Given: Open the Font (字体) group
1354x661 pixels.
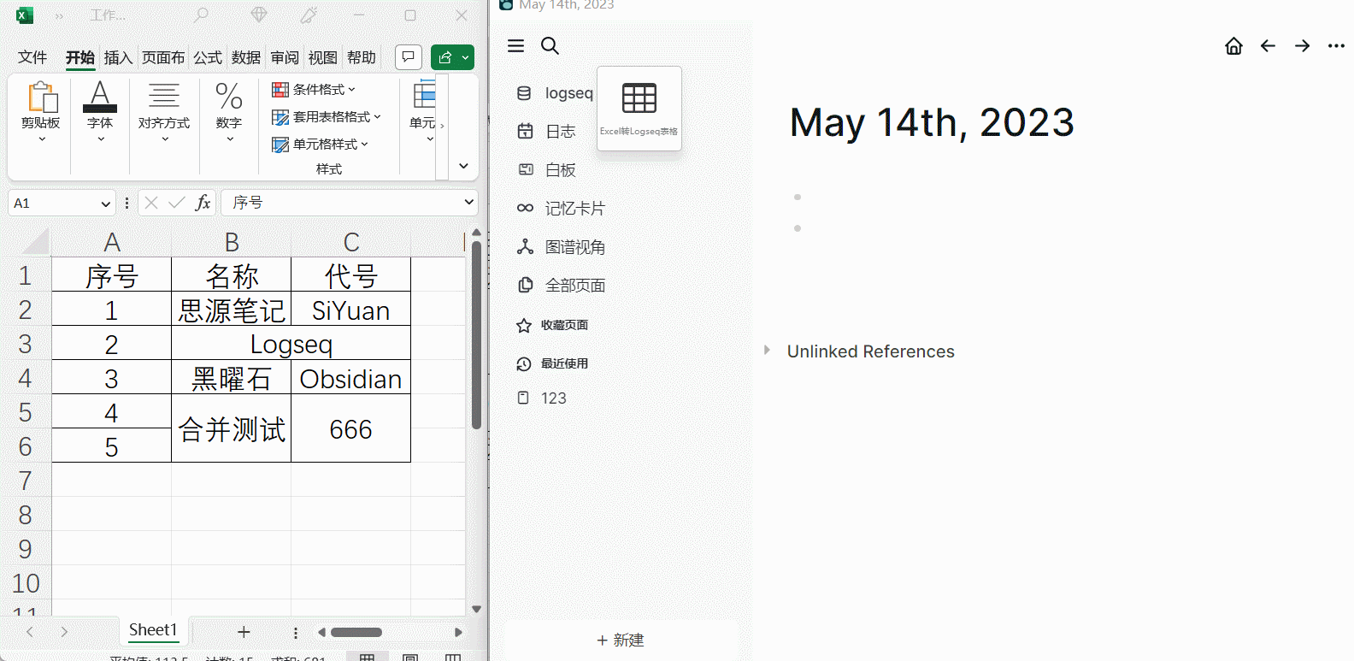Looking at the screenshot, I should click(x=100, y=111).
